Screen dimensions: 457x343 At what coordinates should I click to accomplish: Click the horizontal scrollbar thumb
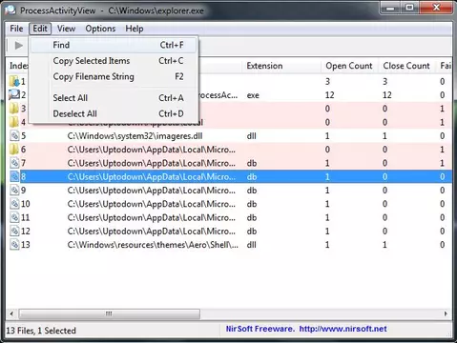point(109,314)
